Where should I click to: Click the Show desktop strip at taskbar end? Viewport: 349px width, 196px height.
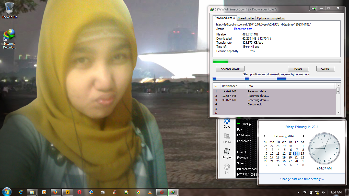tap(347, 192)
